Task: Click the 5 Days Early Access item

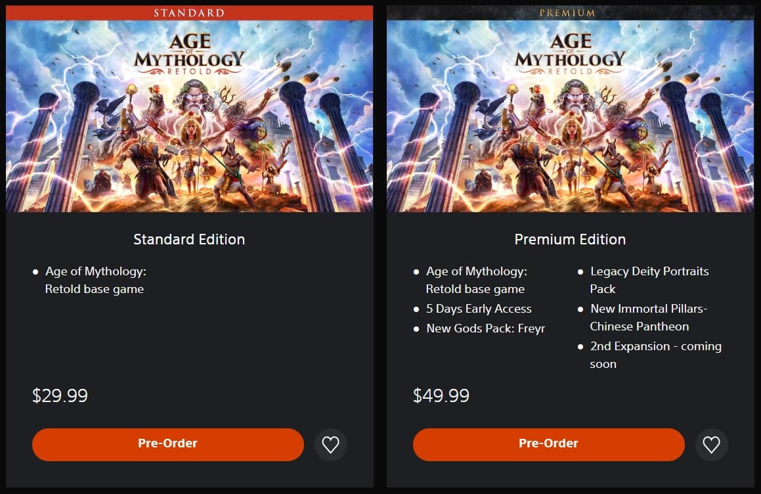Action: (x=479, y=309)
